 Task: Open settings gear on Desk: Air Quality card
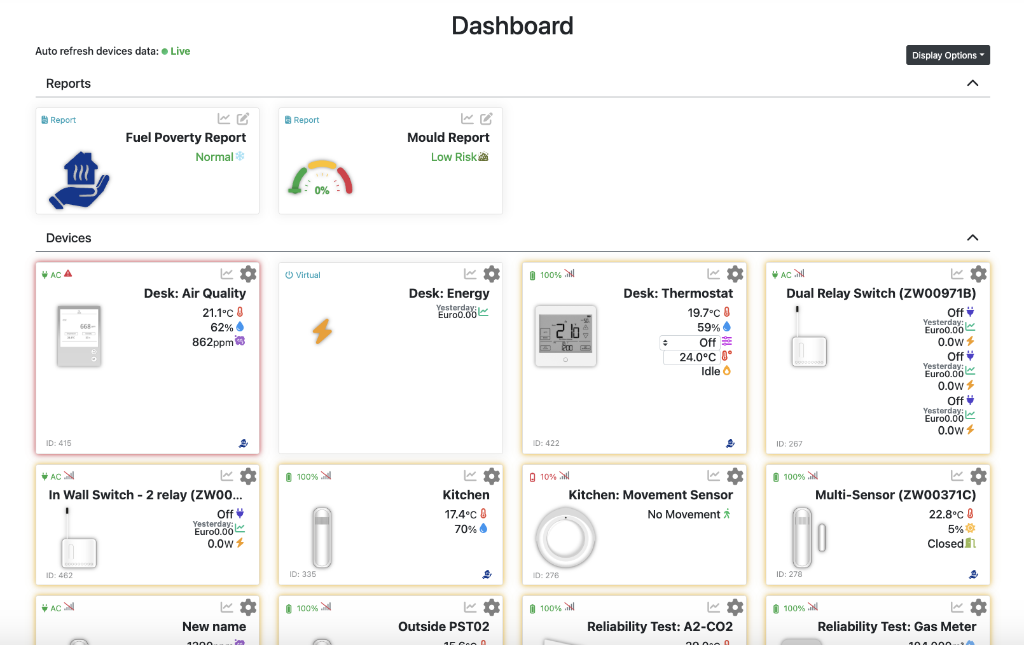[248, 274]
